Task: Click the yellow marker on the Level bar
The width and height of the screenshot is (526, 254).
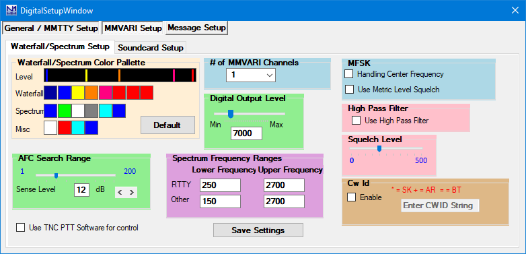Action: [x=86, y=75]
